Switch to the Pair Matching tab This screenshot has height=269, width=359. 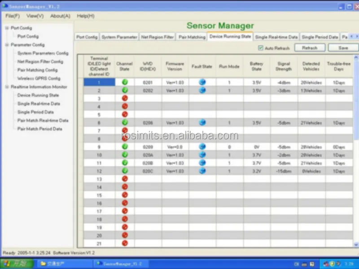pos(192,37)
